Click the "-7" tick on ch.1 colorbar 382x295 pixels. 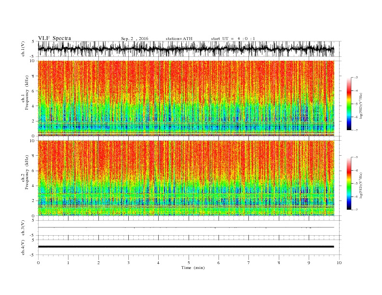tap(356, 130)
